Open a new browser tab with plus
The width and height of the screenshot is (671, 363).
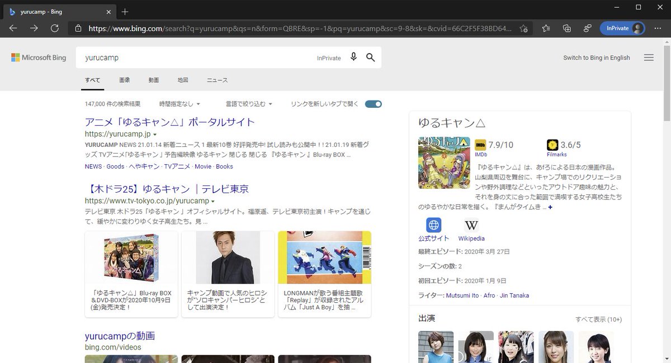125,11
